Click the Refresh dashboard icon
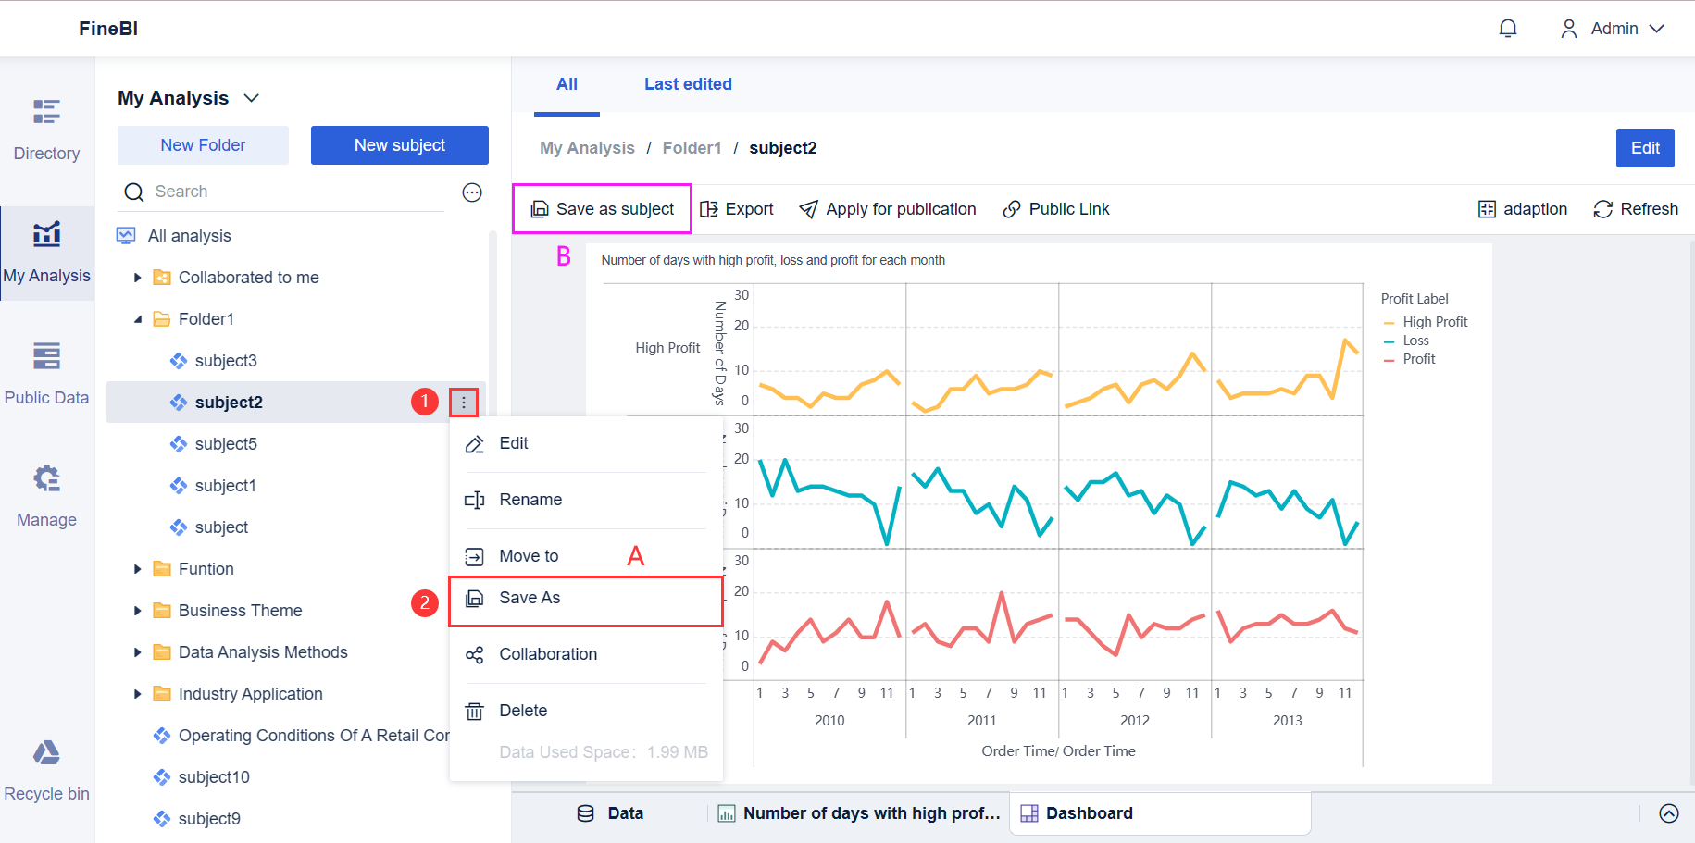1695x843 pixels. coord(1635,209)
